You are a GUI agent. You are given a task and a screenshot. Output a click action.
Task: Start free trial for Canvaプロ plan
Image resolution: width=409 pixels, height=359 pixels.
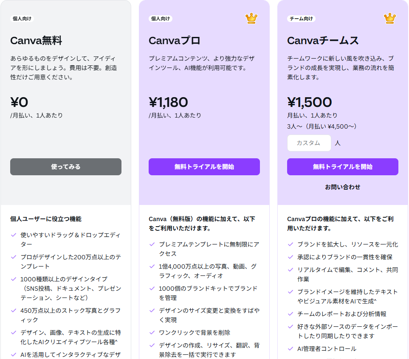pyautogui.click(x=204, y=167)
